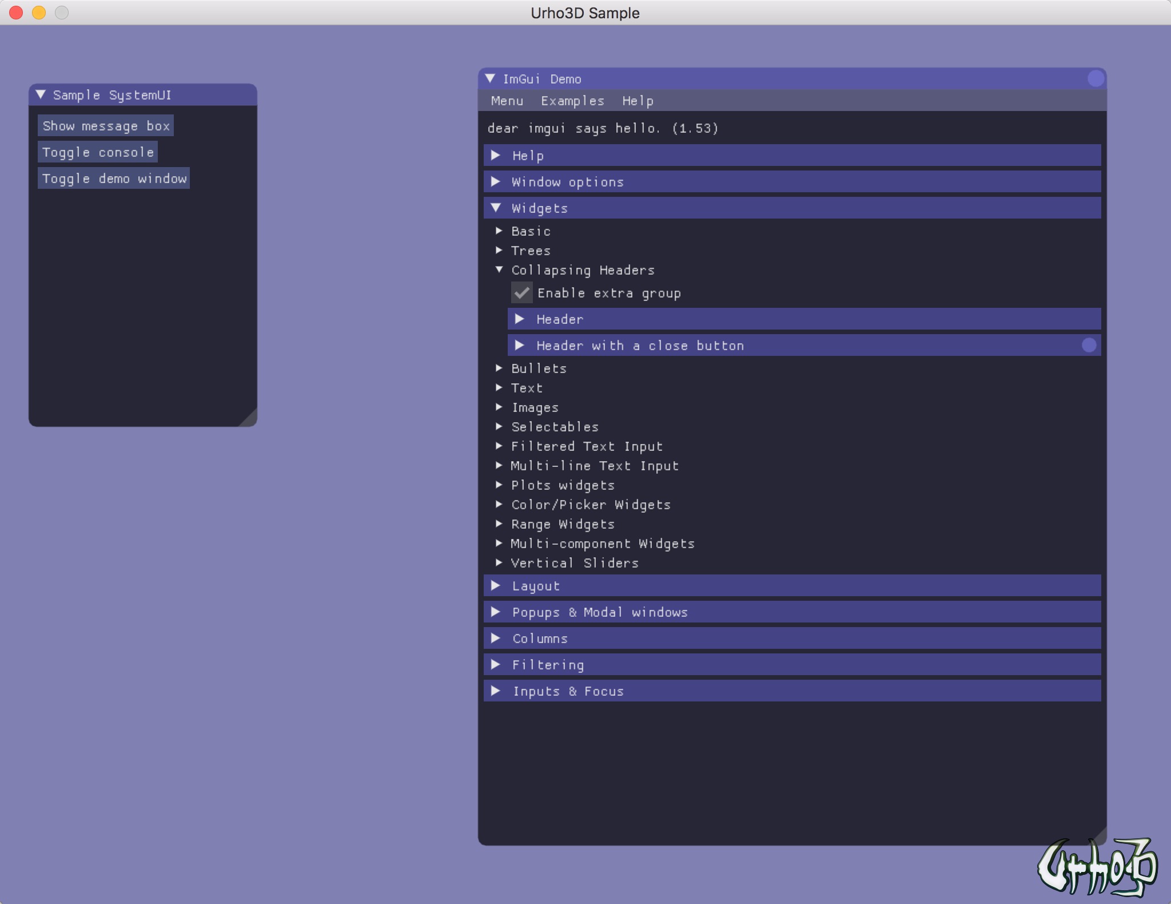Click the yellow minimize button of Urho3D Sample
This screenshot has width=1171, height=904.
coord(39,13)
